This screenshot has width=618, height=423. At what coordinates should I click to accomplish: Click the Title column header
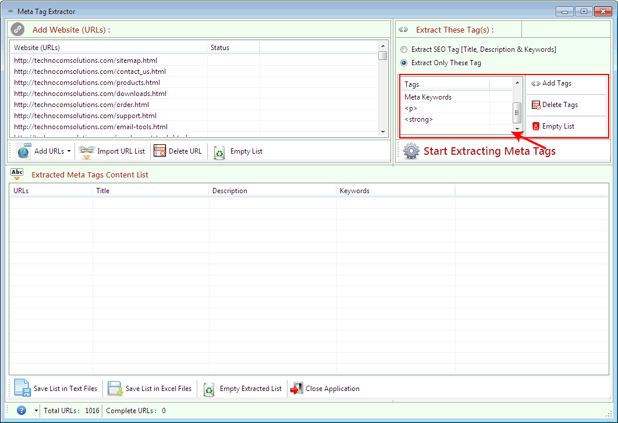[x=151, y=191]
